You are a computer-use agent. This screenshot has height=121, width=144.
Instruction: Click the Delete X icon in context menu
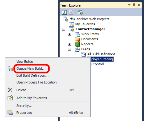coord(10,90)
